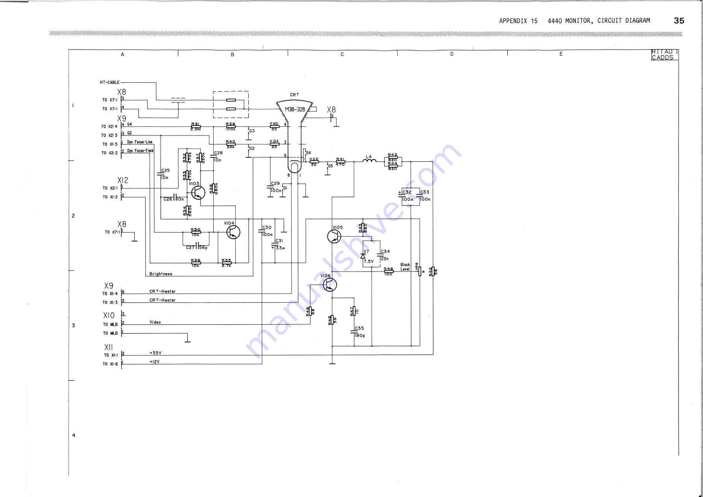This screenshot has height=497, width=703.
Task: Click the VR6 Black Level potentiometer
Action: pos(420,272)
